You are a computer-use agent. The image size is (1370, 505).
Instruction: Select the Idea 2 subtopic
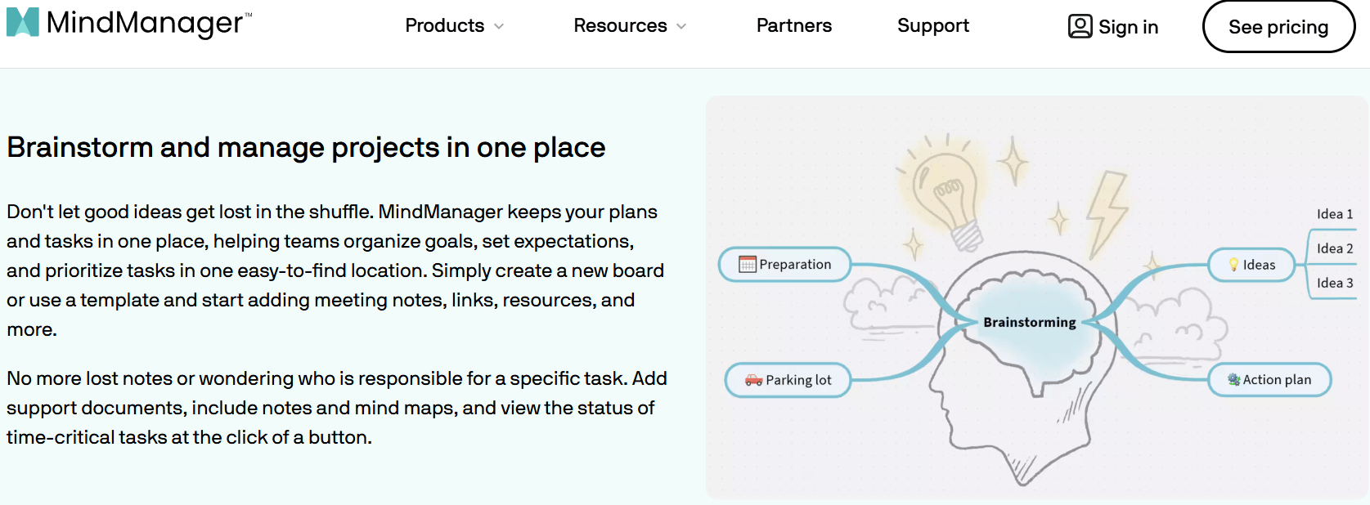click(x=1335, y=248)
